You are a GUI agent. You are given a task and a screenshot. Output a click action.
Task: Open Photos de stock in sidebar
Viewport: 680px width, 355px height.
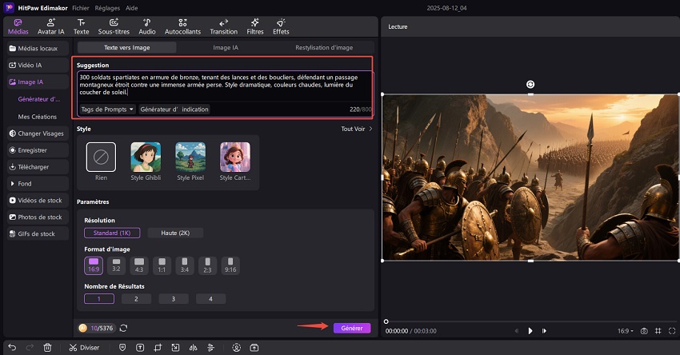coord(38,217)
